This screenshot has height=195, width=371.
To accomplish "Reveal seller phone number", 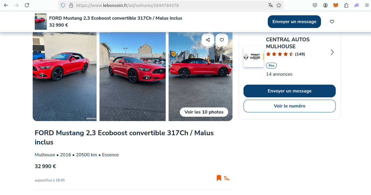I will coord(289,106).
